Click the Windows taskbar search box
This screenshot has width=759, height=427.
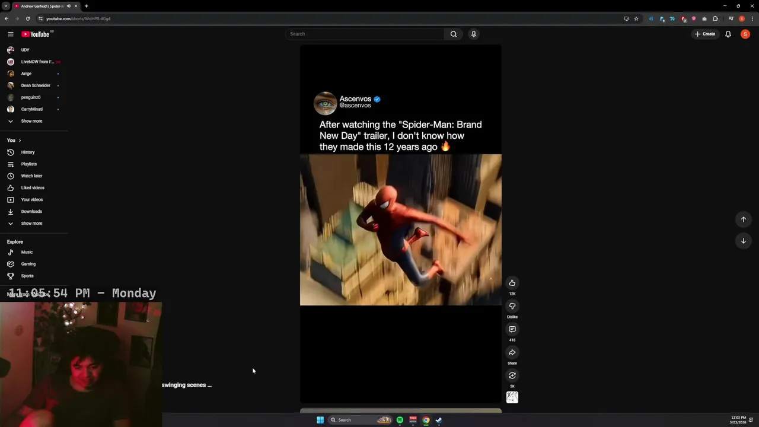[x=360, y=420]
